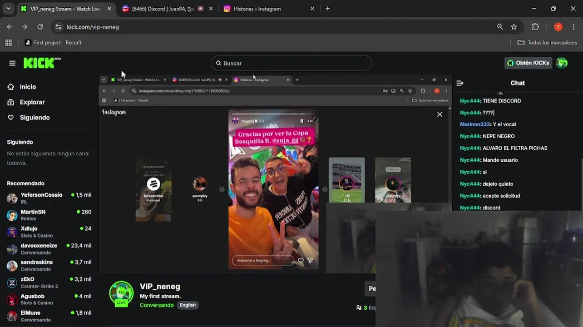
Task: Open the Kick hamburger menu
Action: point(12,63)
